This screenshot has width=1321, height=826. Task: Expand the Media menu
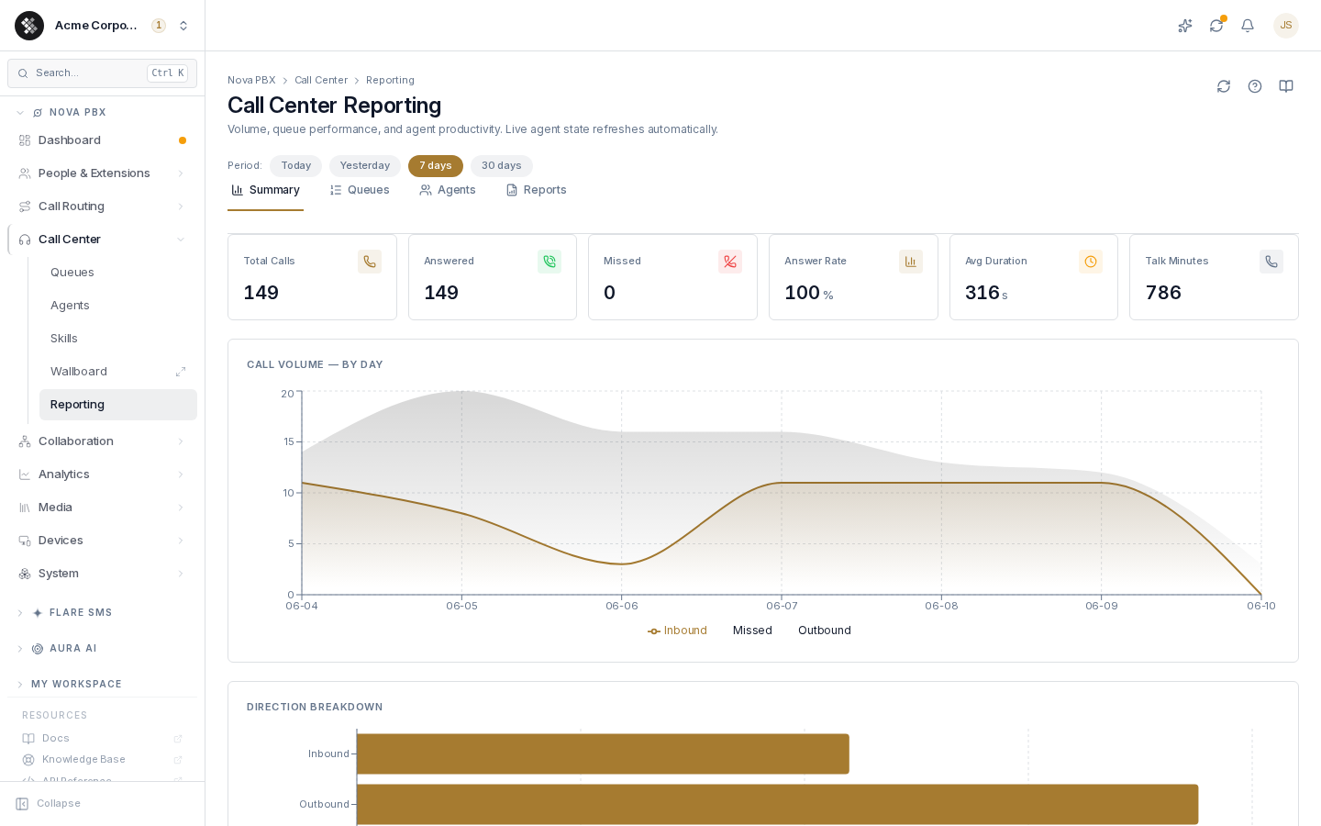[x=102, y=508]
